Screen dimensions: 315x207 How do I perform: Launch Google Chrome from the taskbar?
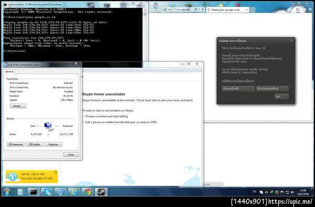[88, 192]
